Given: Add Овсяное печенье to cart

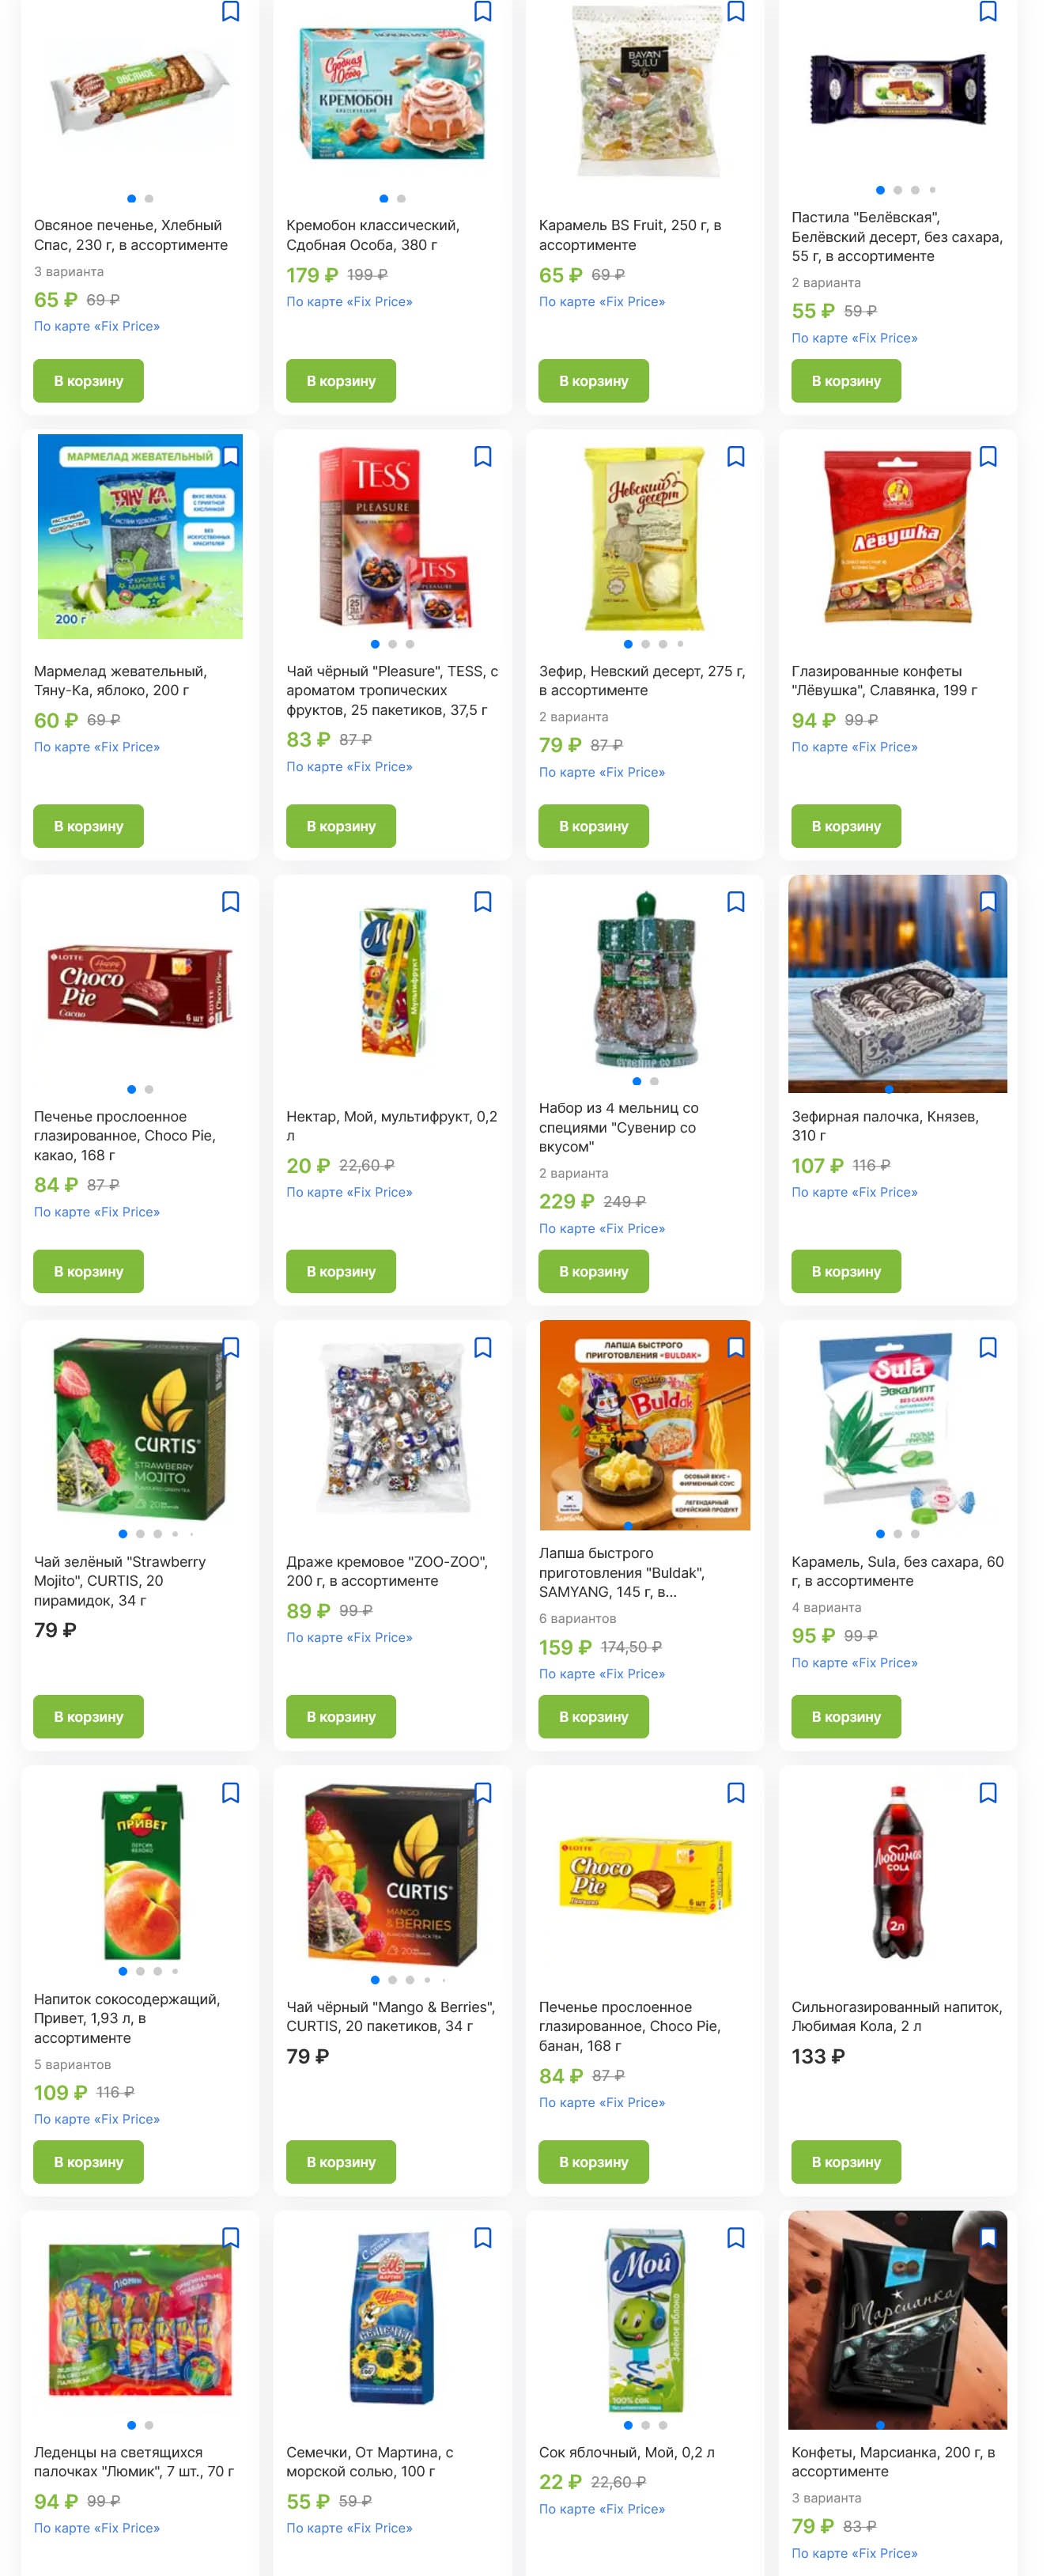Looking at the screenshot, I should [x=88, y=381].
